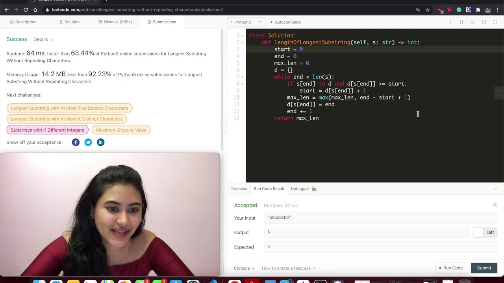Click the 'd = {}' code line
This screenshot has height=283, width=504.
click(283, 70)
